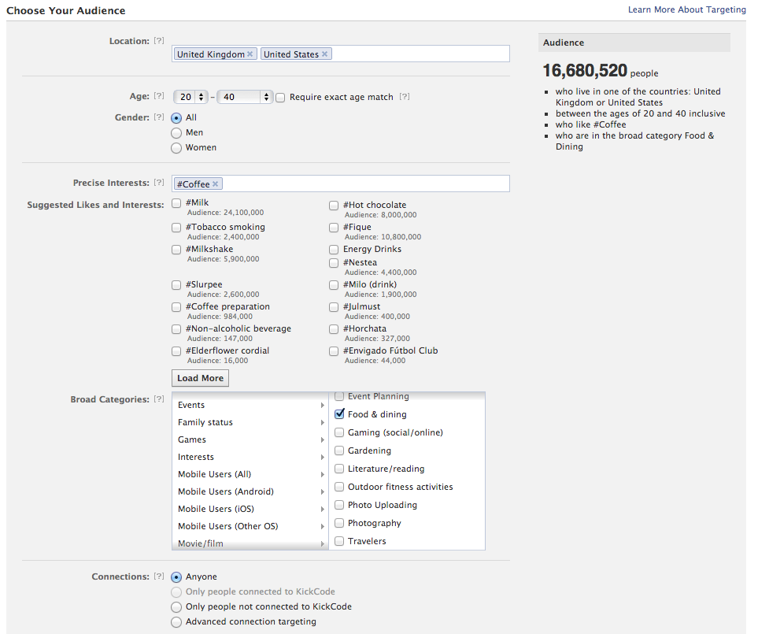Check the #Julmust interest
The height and width of the screenshot is (634, 758).
(x=334, y=307)
